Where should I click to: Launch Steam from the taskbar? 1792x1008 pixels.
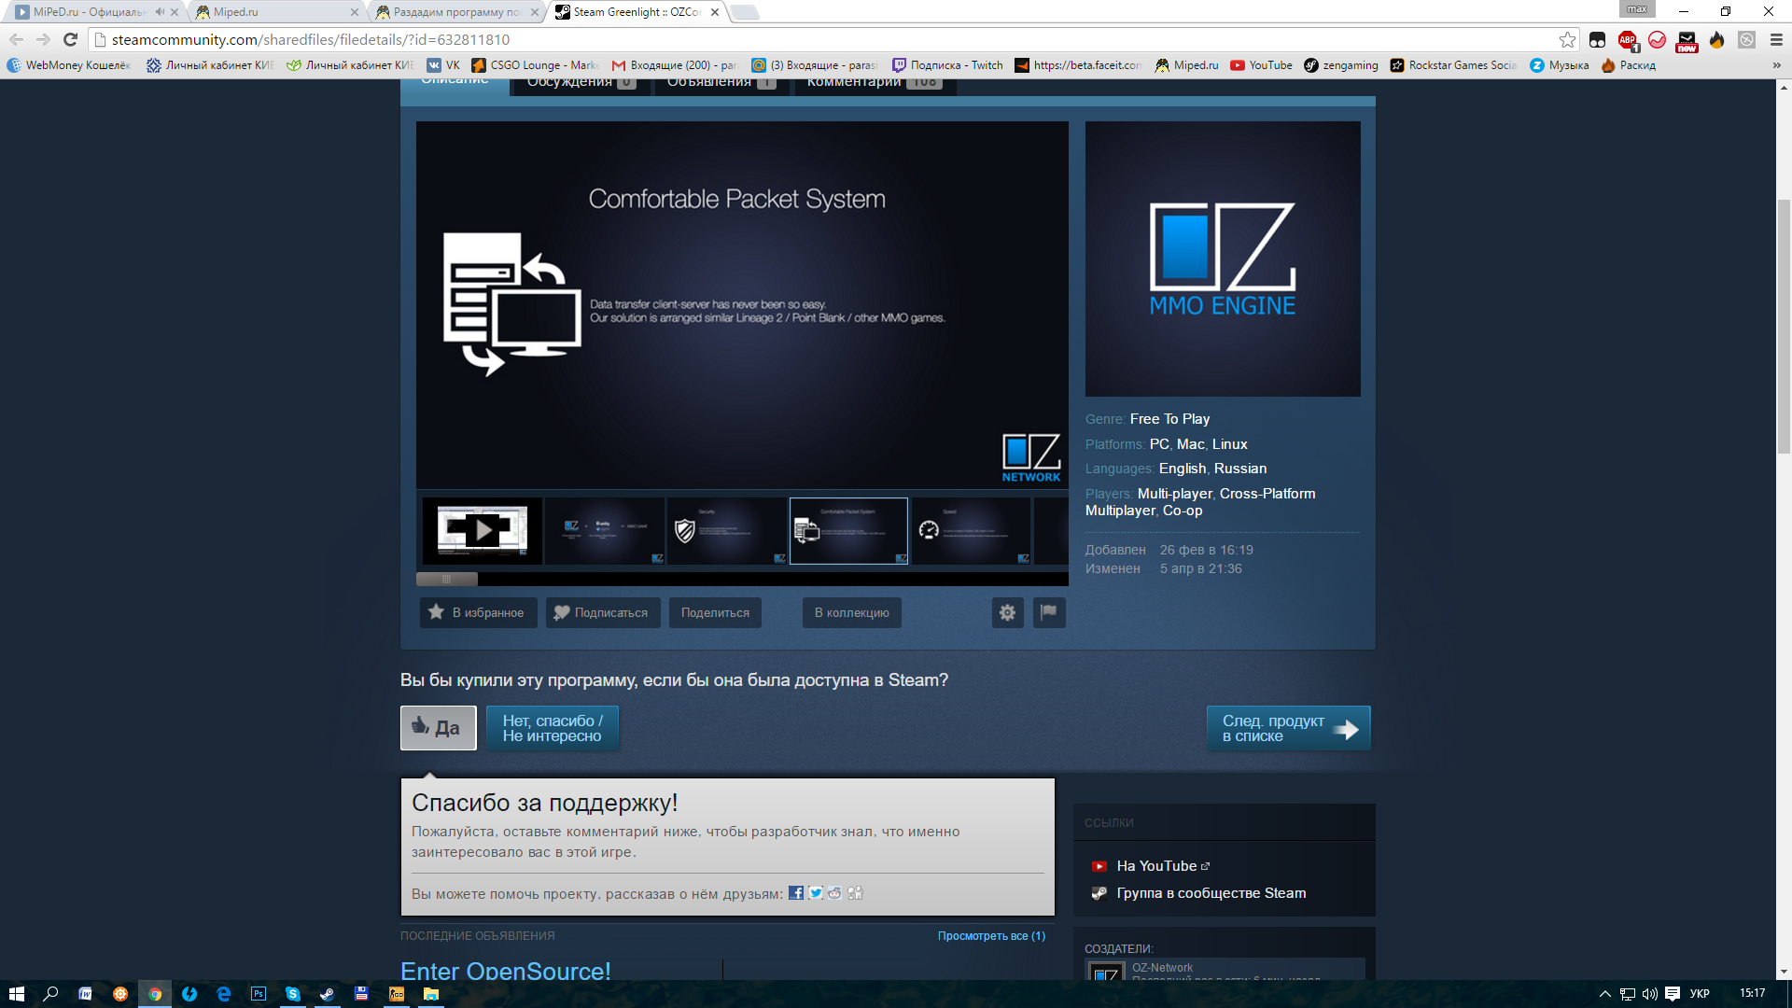coord(328,994)
